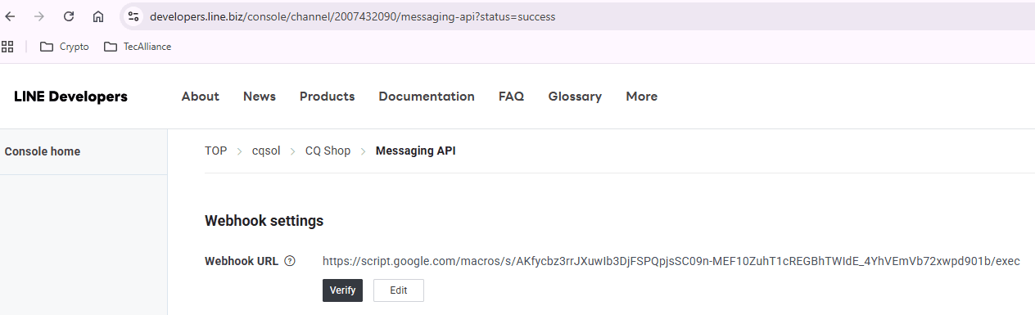
Task: Show help for Webhook URL question mark icon
Action: pos(290,261)
